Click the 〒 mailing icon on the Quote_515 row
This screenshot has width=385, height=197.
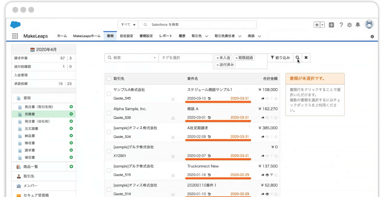click(272, 175)
